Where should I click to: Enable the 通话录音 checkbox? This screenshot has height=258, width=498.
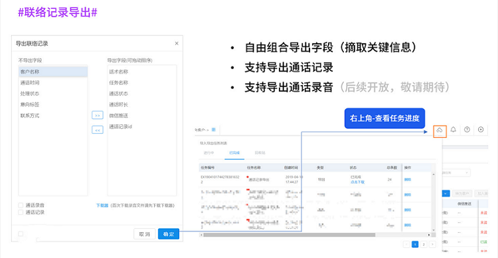(21, 205)
